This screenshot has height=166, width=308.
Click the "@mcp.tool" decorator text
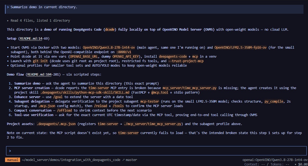(160, 92)
